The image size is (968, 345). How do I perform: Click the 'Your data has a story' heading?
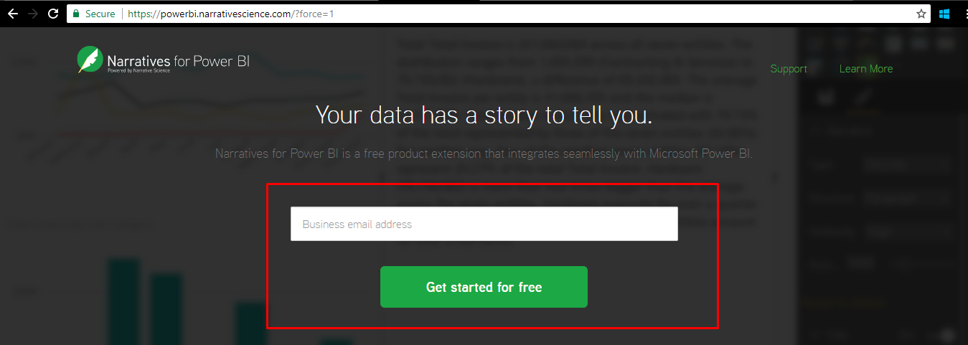pos(484,115)
